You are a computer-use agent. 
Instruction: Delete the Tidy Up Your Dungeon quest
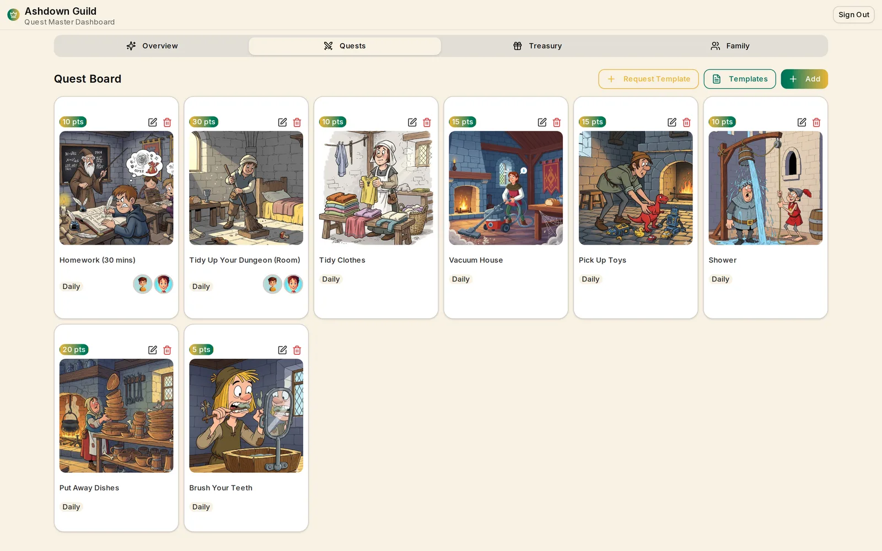pyautogui.click(x=297, y=122)
